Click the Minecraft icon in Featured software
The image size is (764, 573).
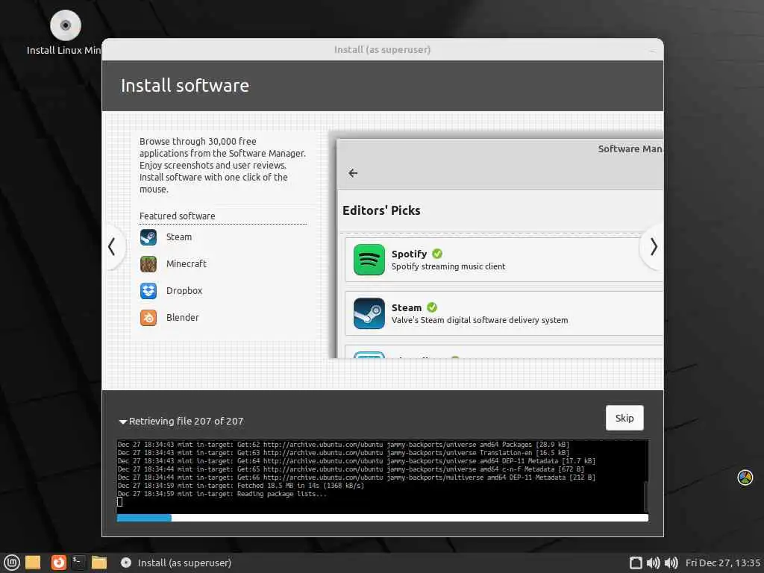(148, 264)
